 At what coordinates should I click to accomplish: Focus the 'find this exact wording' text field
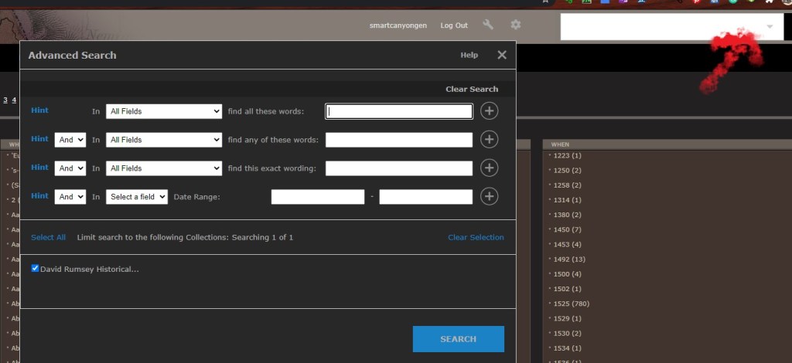click(x=398, y=168)
